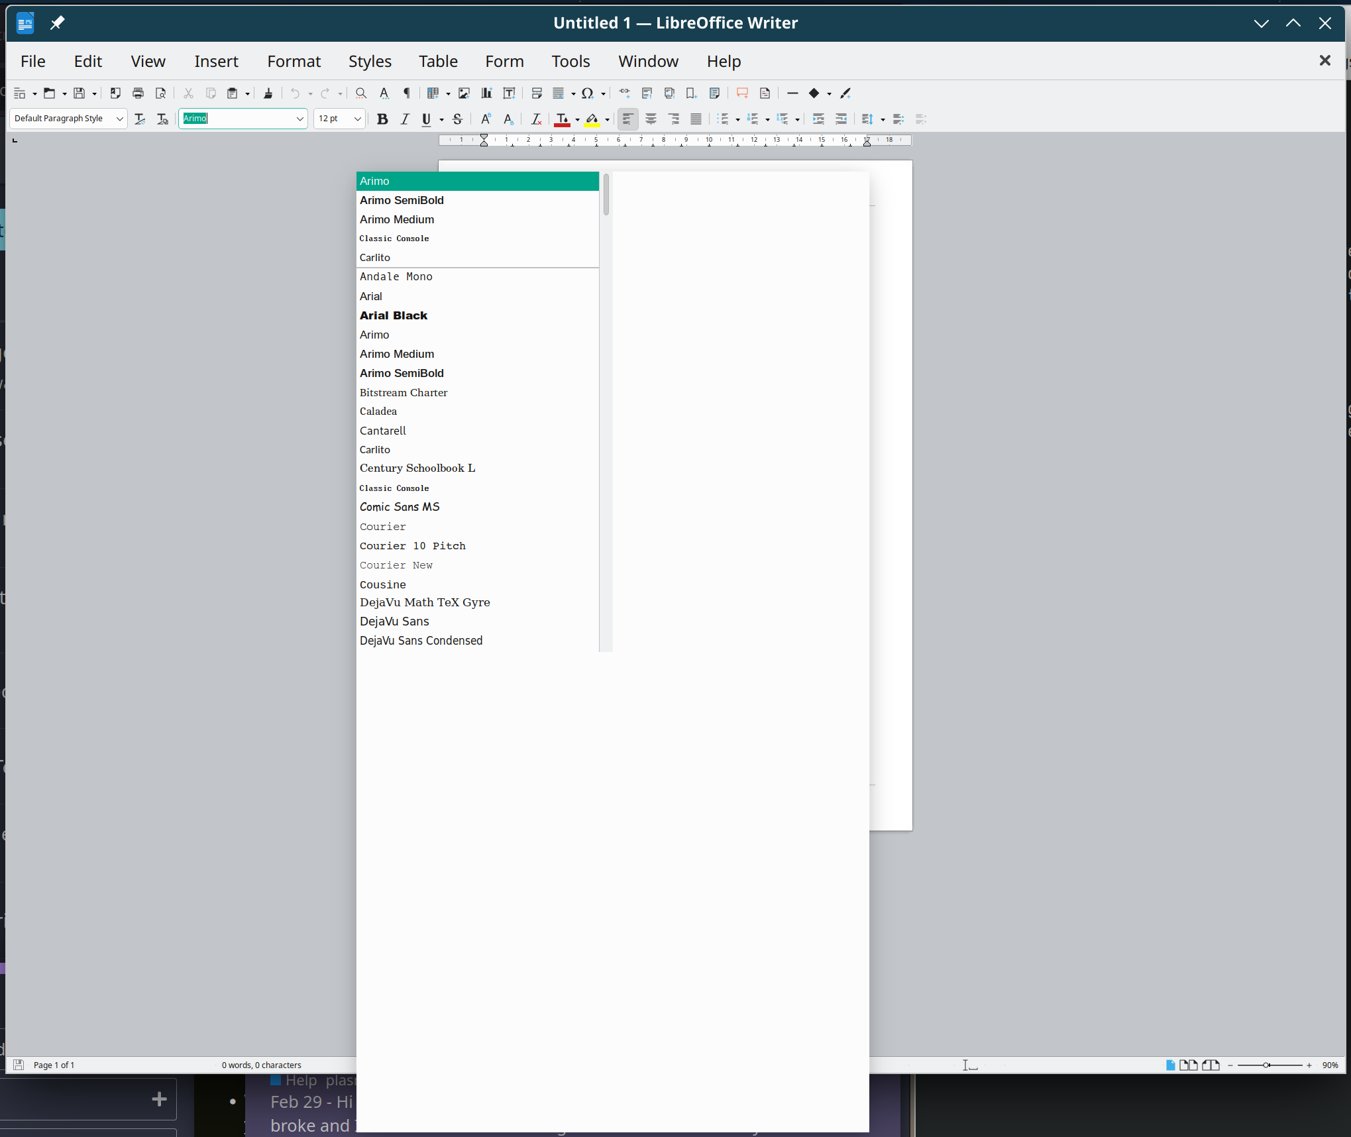Open the Insert Table dropdown arrow
Viewport: 1351px width, 1137px height.
coord(448,94)
